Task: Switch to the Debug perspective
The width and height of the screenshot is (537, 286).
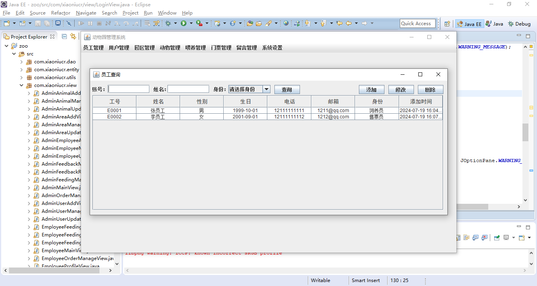Action: pos(519,24)
